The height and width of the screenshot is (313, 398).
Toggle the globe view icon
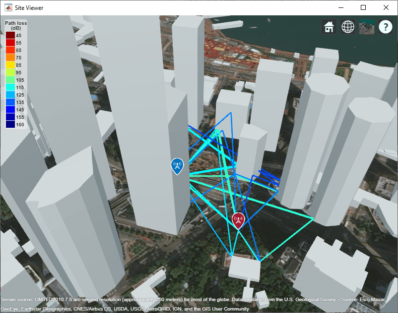pos(348,27)
